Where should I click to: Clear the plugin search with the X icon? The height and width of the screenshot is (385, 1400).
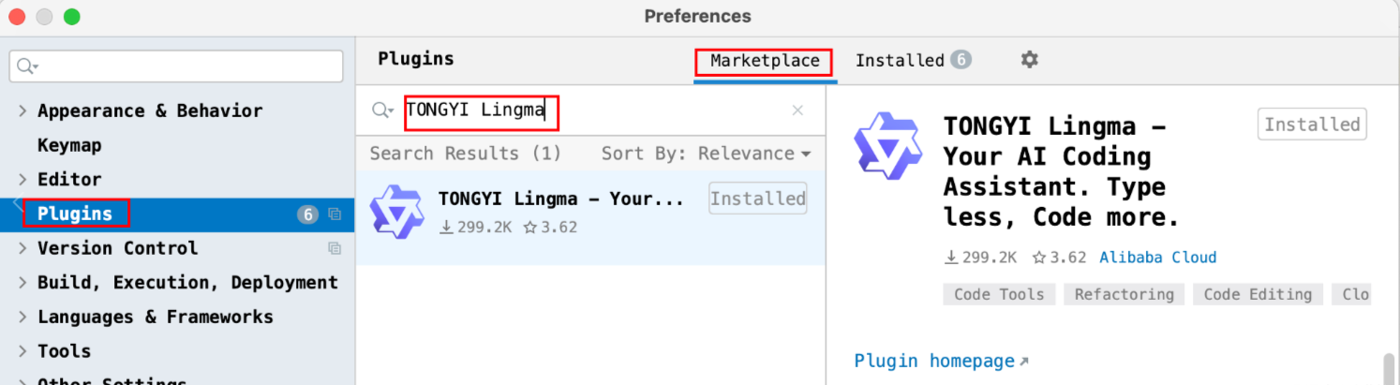point(797,111)
